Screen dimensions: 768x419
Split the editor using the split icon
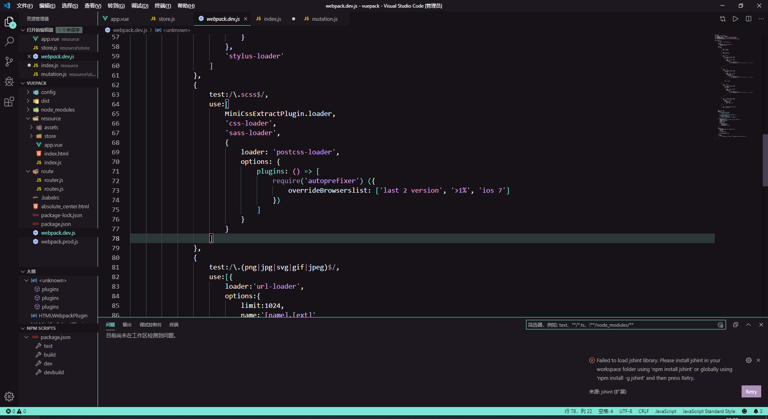point(748,19)
